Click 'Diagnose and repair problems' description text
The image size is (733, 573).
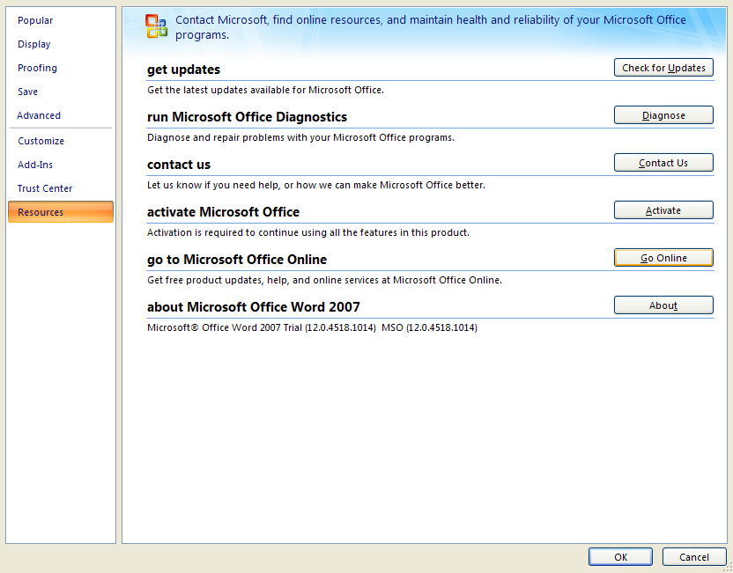pyautogui.click(x=300, y=138)
